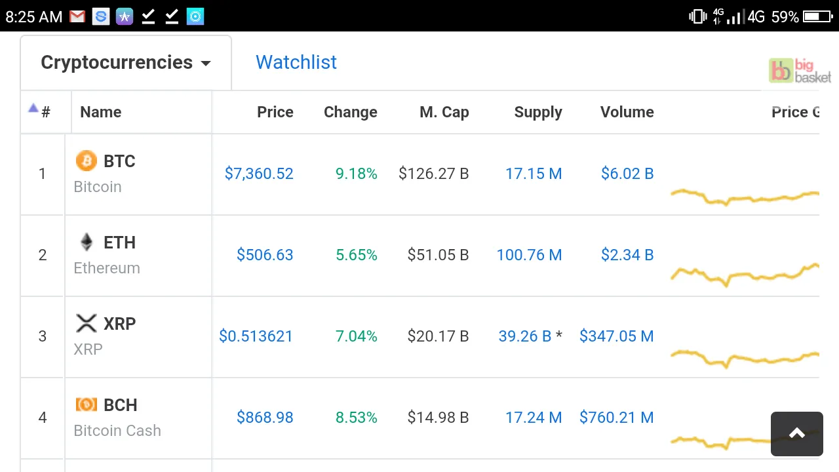The height and width of the screenshot is (472, 839).
Task: Sort table by Price column header
Action: point(275,112)
